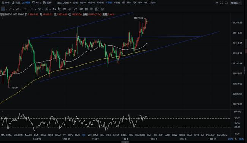The width and height of the screenshot is (247, 143).
Task: Click the pop-out window icon
Action: [226, 3]
